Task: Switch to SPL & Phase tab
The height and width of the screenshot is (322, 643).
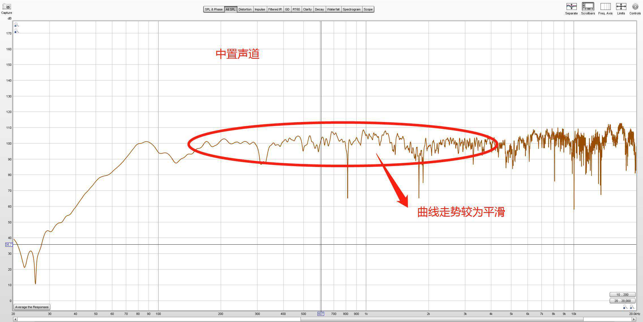Action: click(214, 9)
